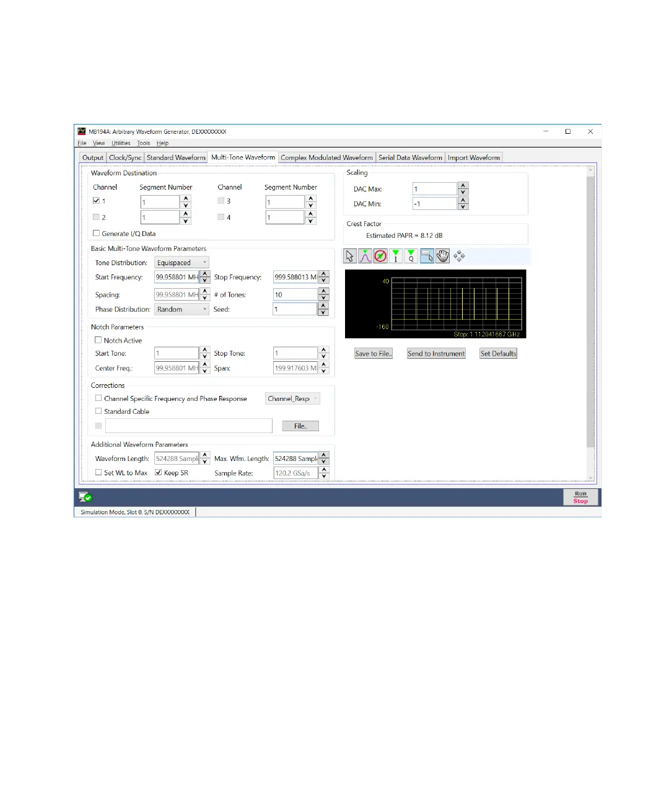The image size is (669, 803).
Task: Click the Keysight app icon in the title bar
Action: pyautogui.click(x=81, y=131)
